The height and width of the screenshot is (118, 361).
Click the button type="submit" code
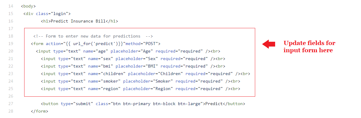[x=67, y=104]
